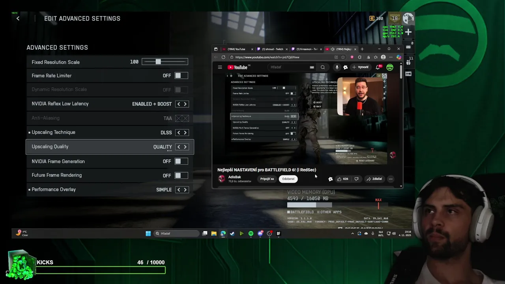Cycle NVIDIA Reflex Low Latency to next option
This screenshot has height=284, width=505.
coord(185,104)
